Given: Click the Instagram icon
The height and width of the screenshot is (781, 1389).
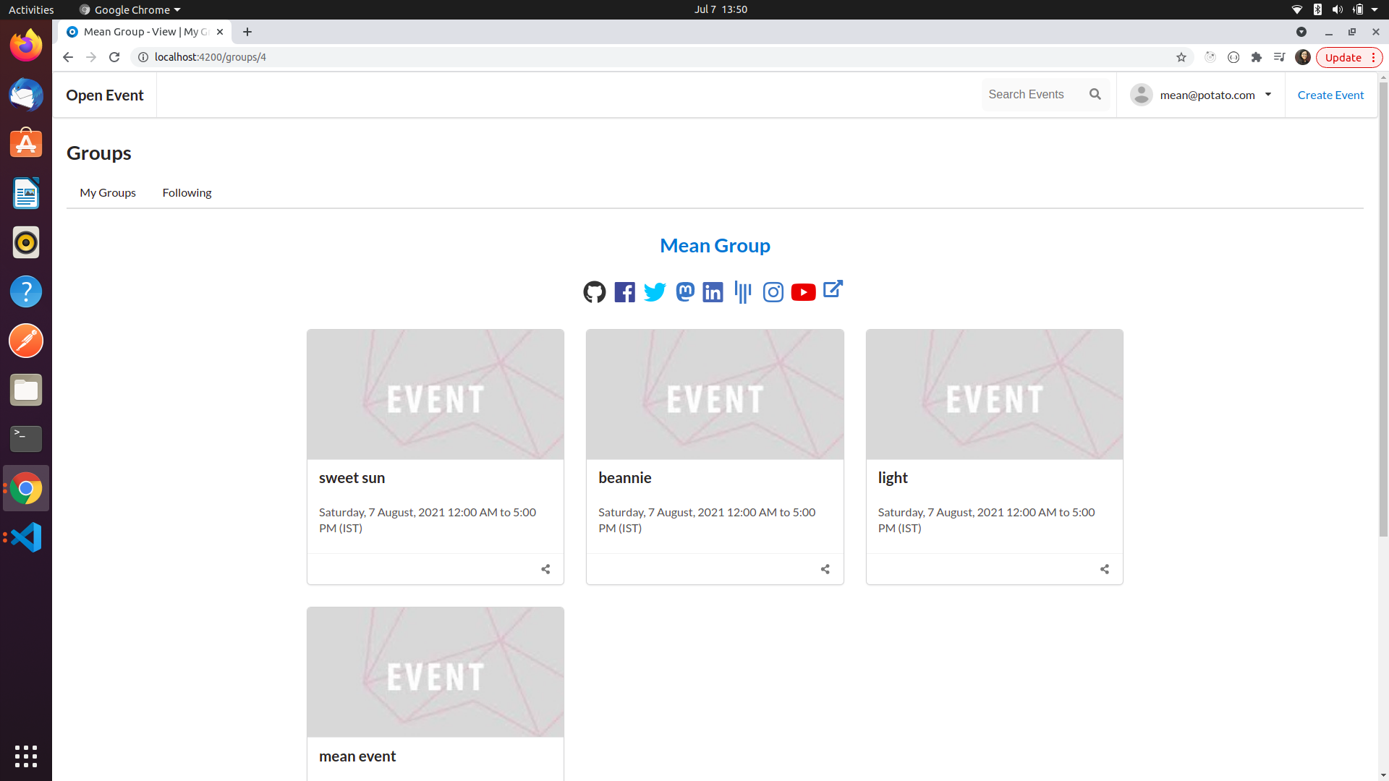Looking at the screenshot, I should tap(773, 292).
